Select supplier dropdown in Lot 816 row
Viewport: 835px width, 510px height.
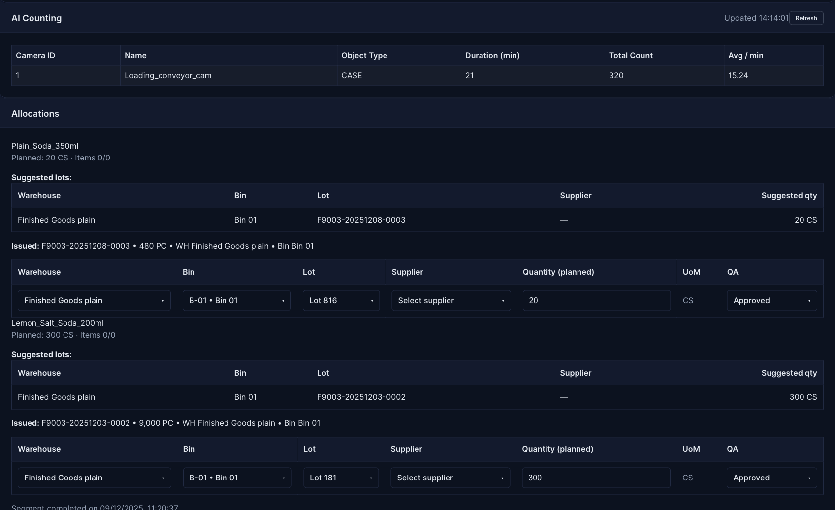point(450,301)
